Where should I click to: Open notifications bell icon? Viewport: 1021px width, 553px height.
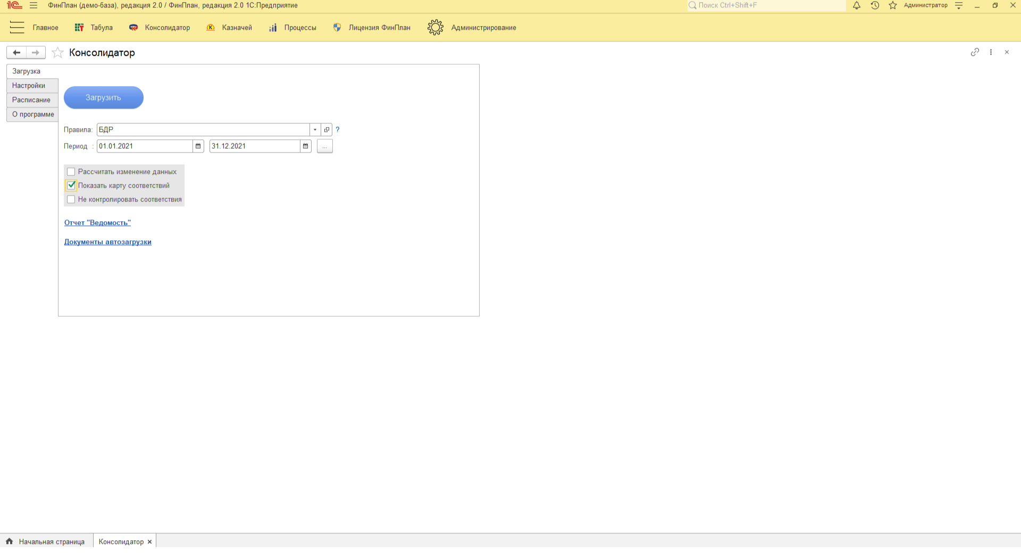point(857,5)
